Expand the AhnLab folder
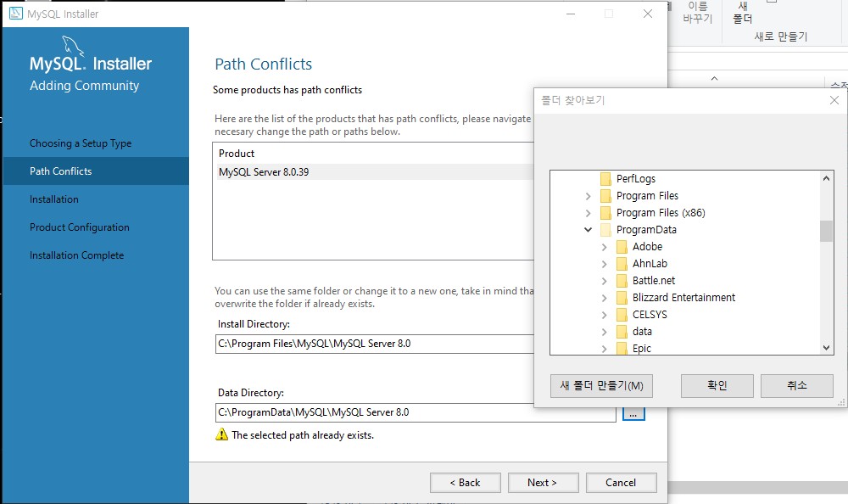Viewport: 848px width, 504px height. pyautogui.click(x=604, y=264)
